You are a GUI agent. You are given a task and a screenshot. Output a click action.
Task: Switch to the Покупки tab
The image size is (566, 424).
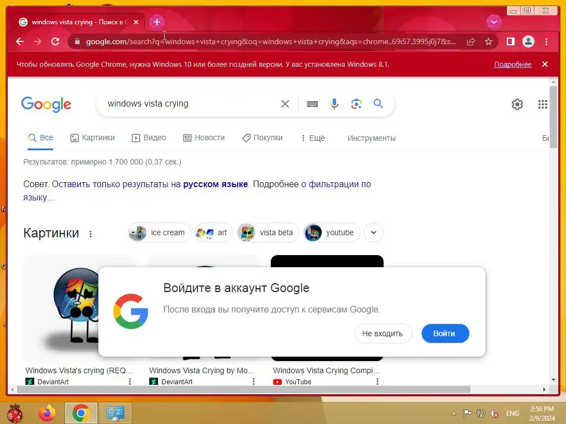pos(263,137)
